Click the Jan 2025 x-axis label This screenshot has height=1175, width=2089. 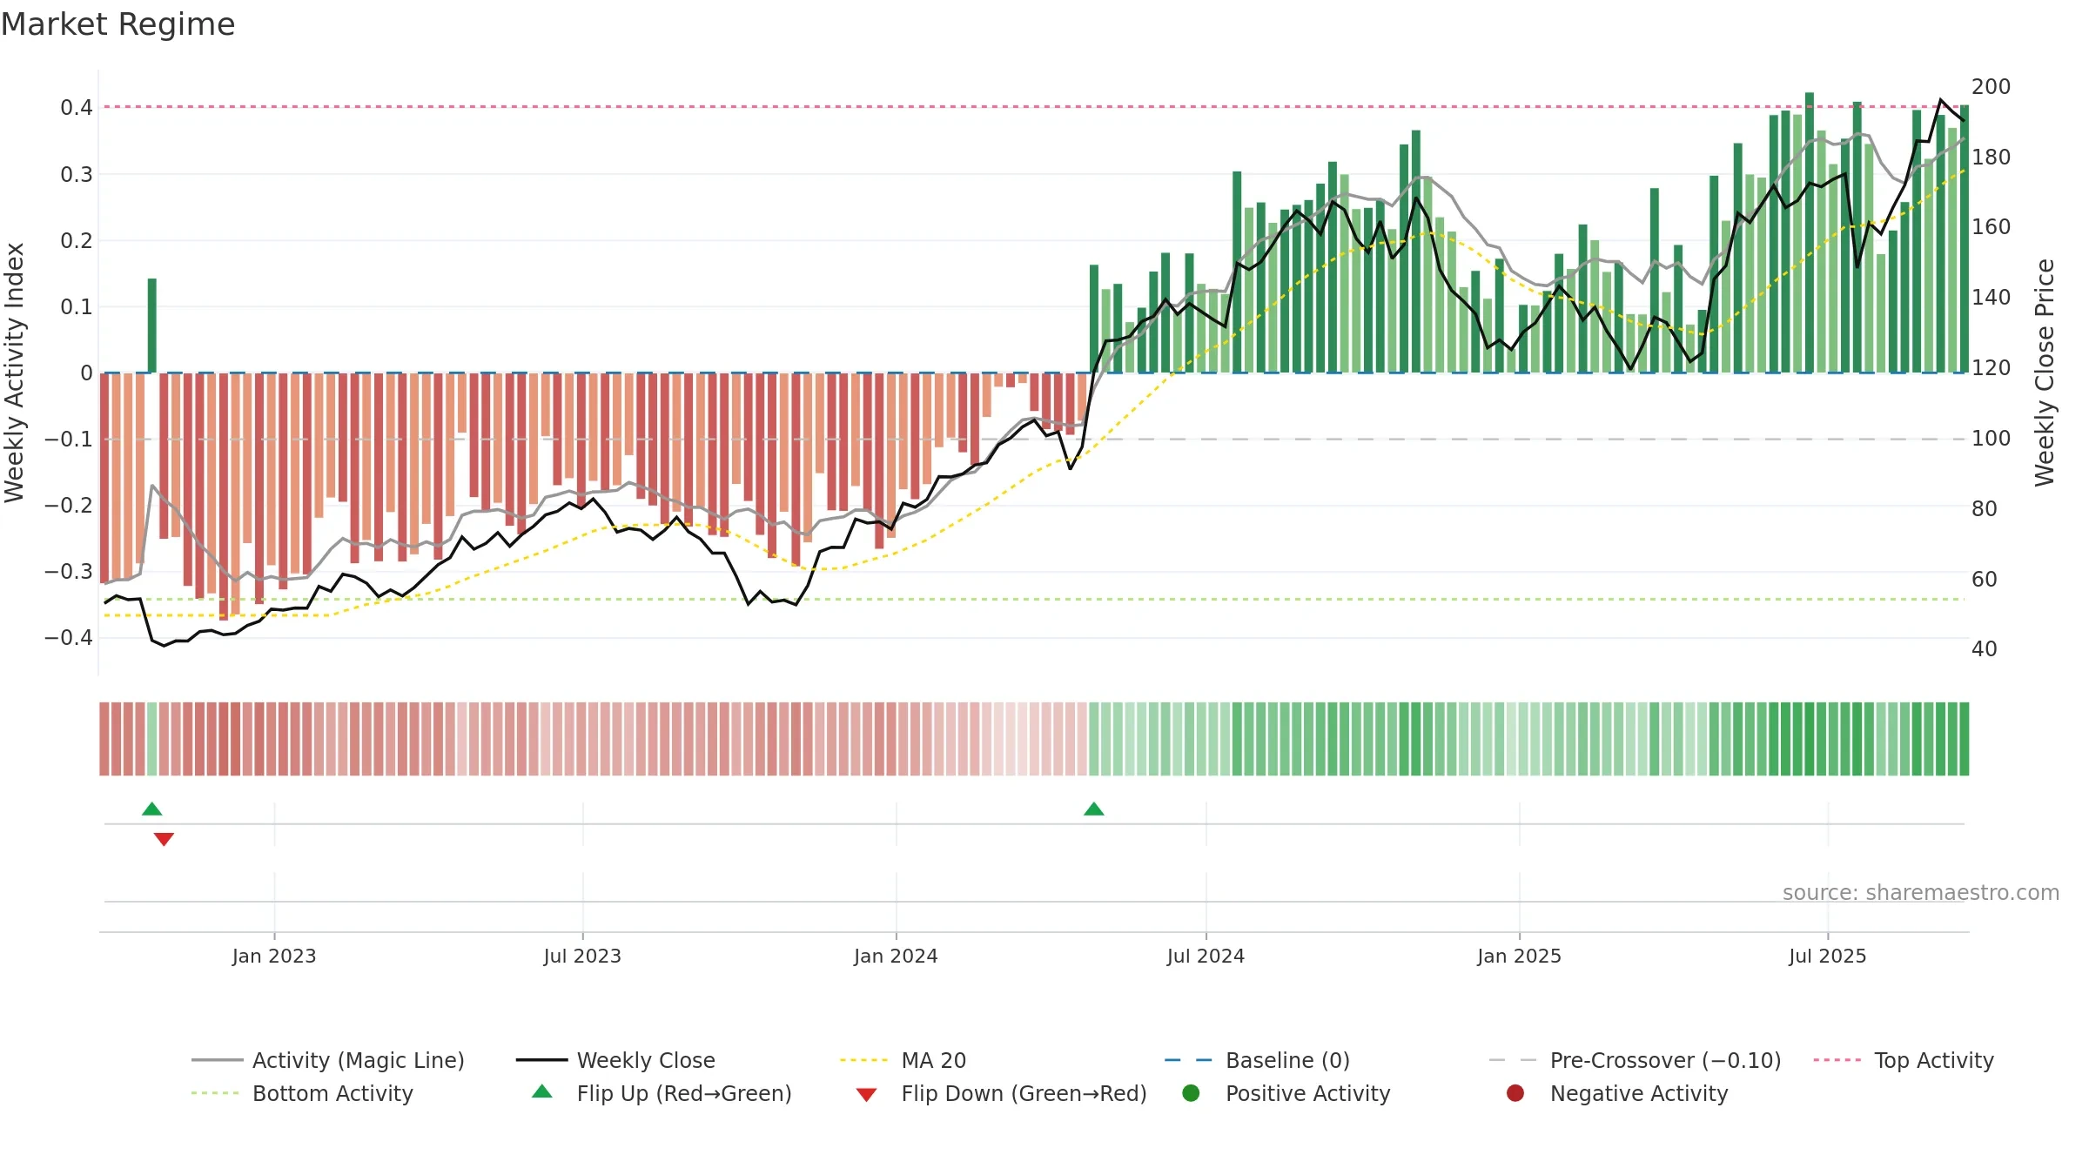tap(1519, 957)
